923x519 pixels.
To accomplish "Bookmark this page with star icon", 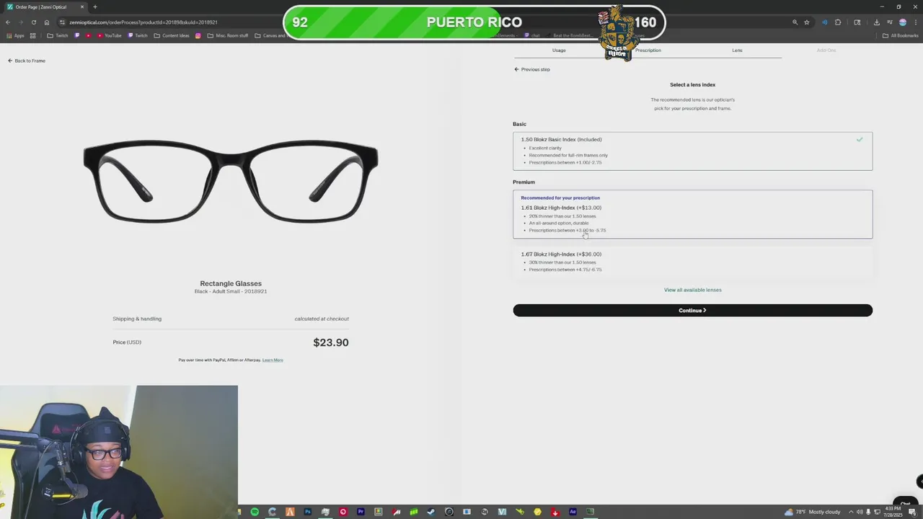I will click(x=807, y=22).
